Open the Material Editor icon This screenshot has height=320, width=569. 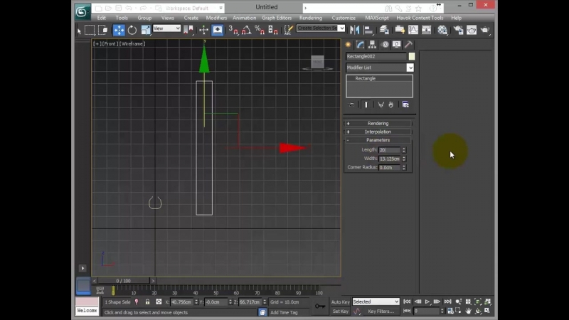tap(442, 30)
